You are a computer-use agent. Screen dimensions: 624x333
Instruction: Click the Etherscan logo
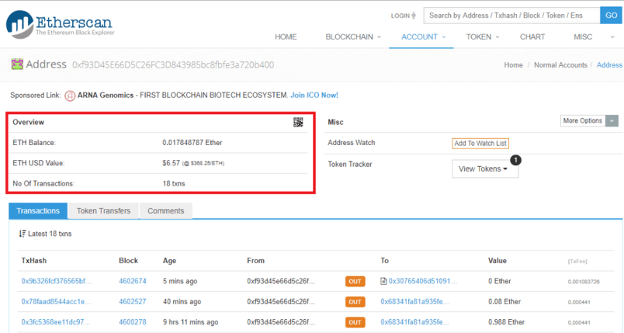tap(60, 24)
